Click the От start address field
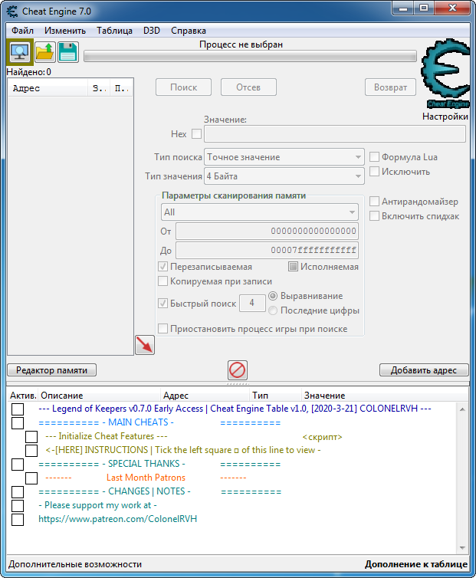 point(267,232)
